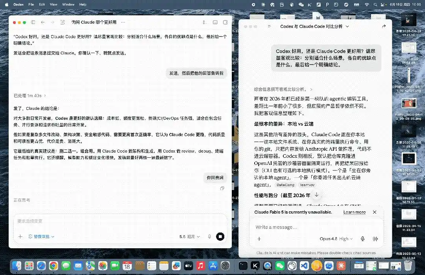
Task: Open Visual Studio Code from the Dock
Action: pyautogui.click(x=304, y=266)
